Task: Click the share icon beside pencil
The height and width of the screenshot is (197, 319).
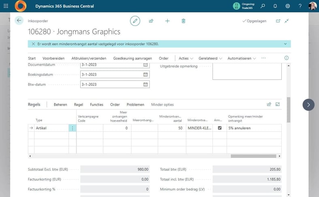Action: pos(151,21)
